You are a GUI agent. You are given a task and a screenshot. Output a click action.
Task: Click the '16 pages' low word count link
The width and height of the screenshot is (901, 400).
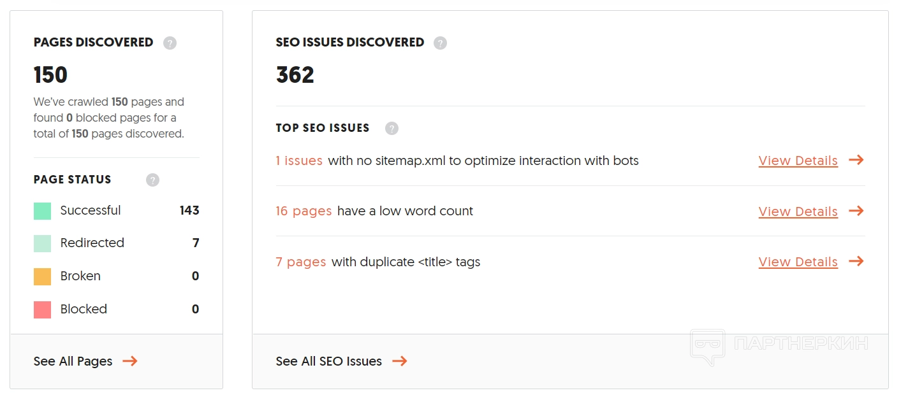[x=304, y=211]
